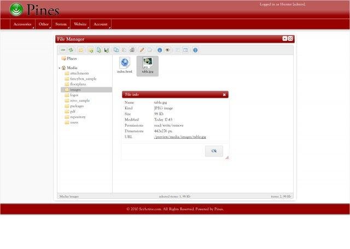350x249 pixels.
Task: Follow the /preview/media/images/table.jpg URL link
Action: coord(180,137)
